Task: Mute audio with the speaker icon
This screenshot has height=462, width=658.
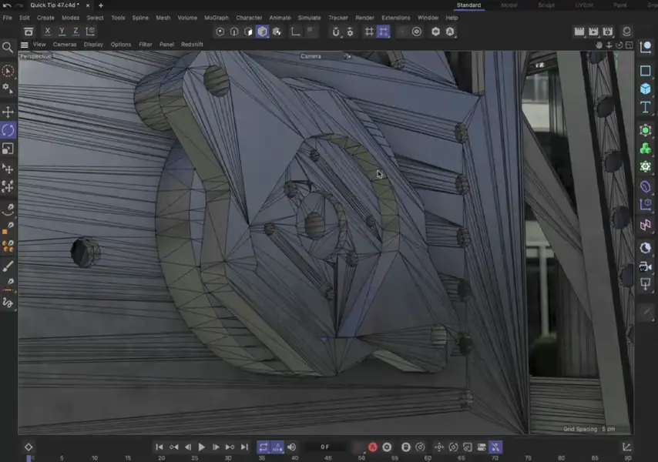Action: 291,447
